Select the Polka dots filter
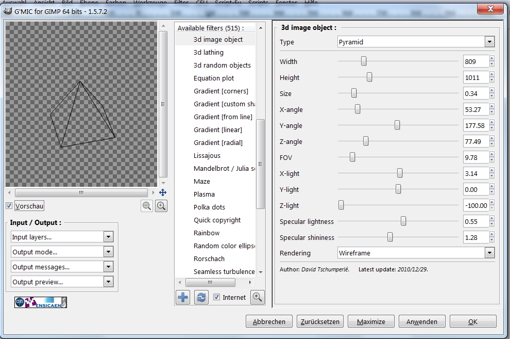The image size is (510, 339). (x=209, y=207)
